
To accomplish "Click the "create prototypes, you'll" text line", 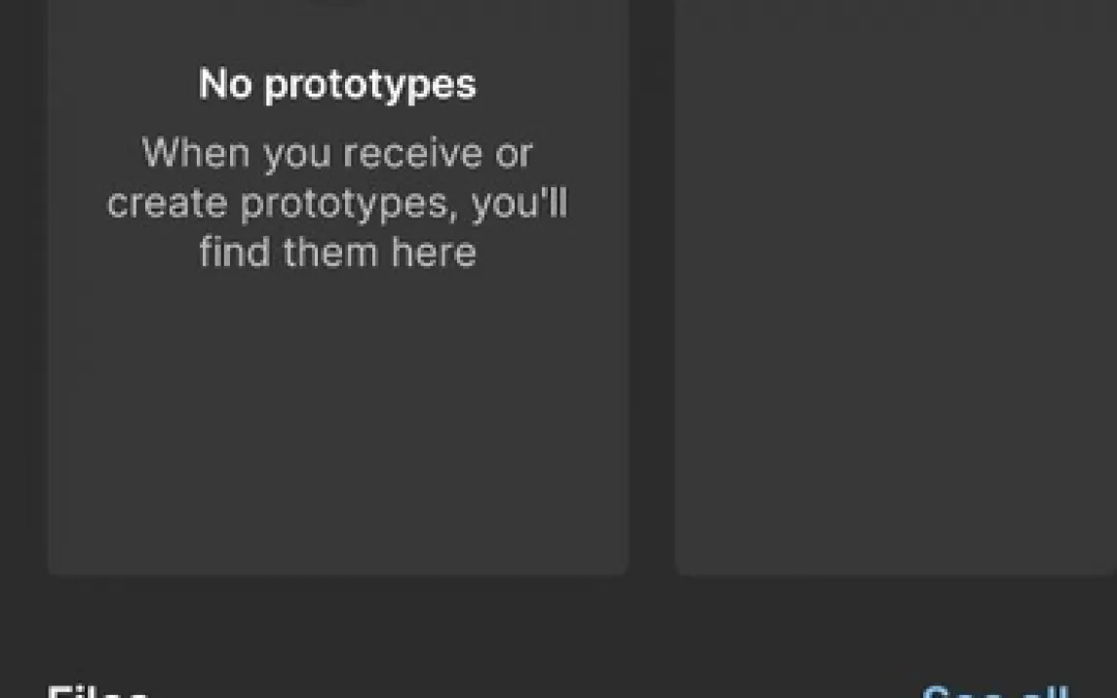I will click(x=337, y=204).
